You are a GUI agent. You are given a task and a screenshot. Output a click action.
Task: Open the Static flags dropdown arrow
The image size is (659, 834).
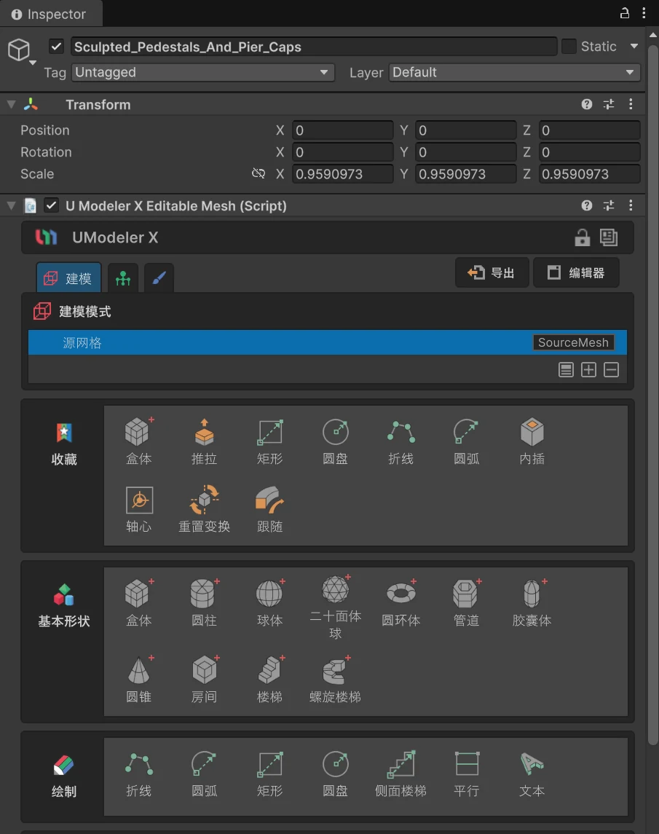[634, 47]
